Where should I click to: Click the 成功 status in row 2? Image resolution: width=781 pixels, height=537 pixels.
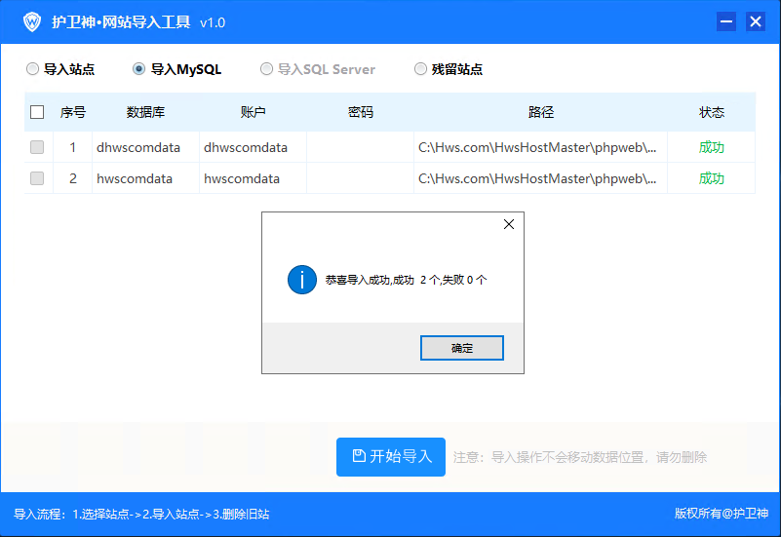pos(711,178)
